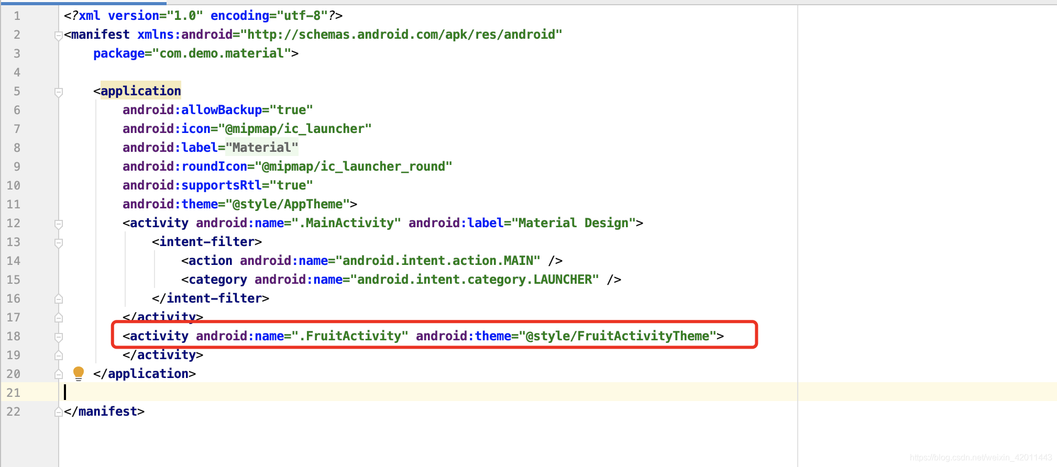The height and width of the screenshot is (467, 1057).
Task: Click line number 4 in the gutter
Action: (x=17, y=72)
